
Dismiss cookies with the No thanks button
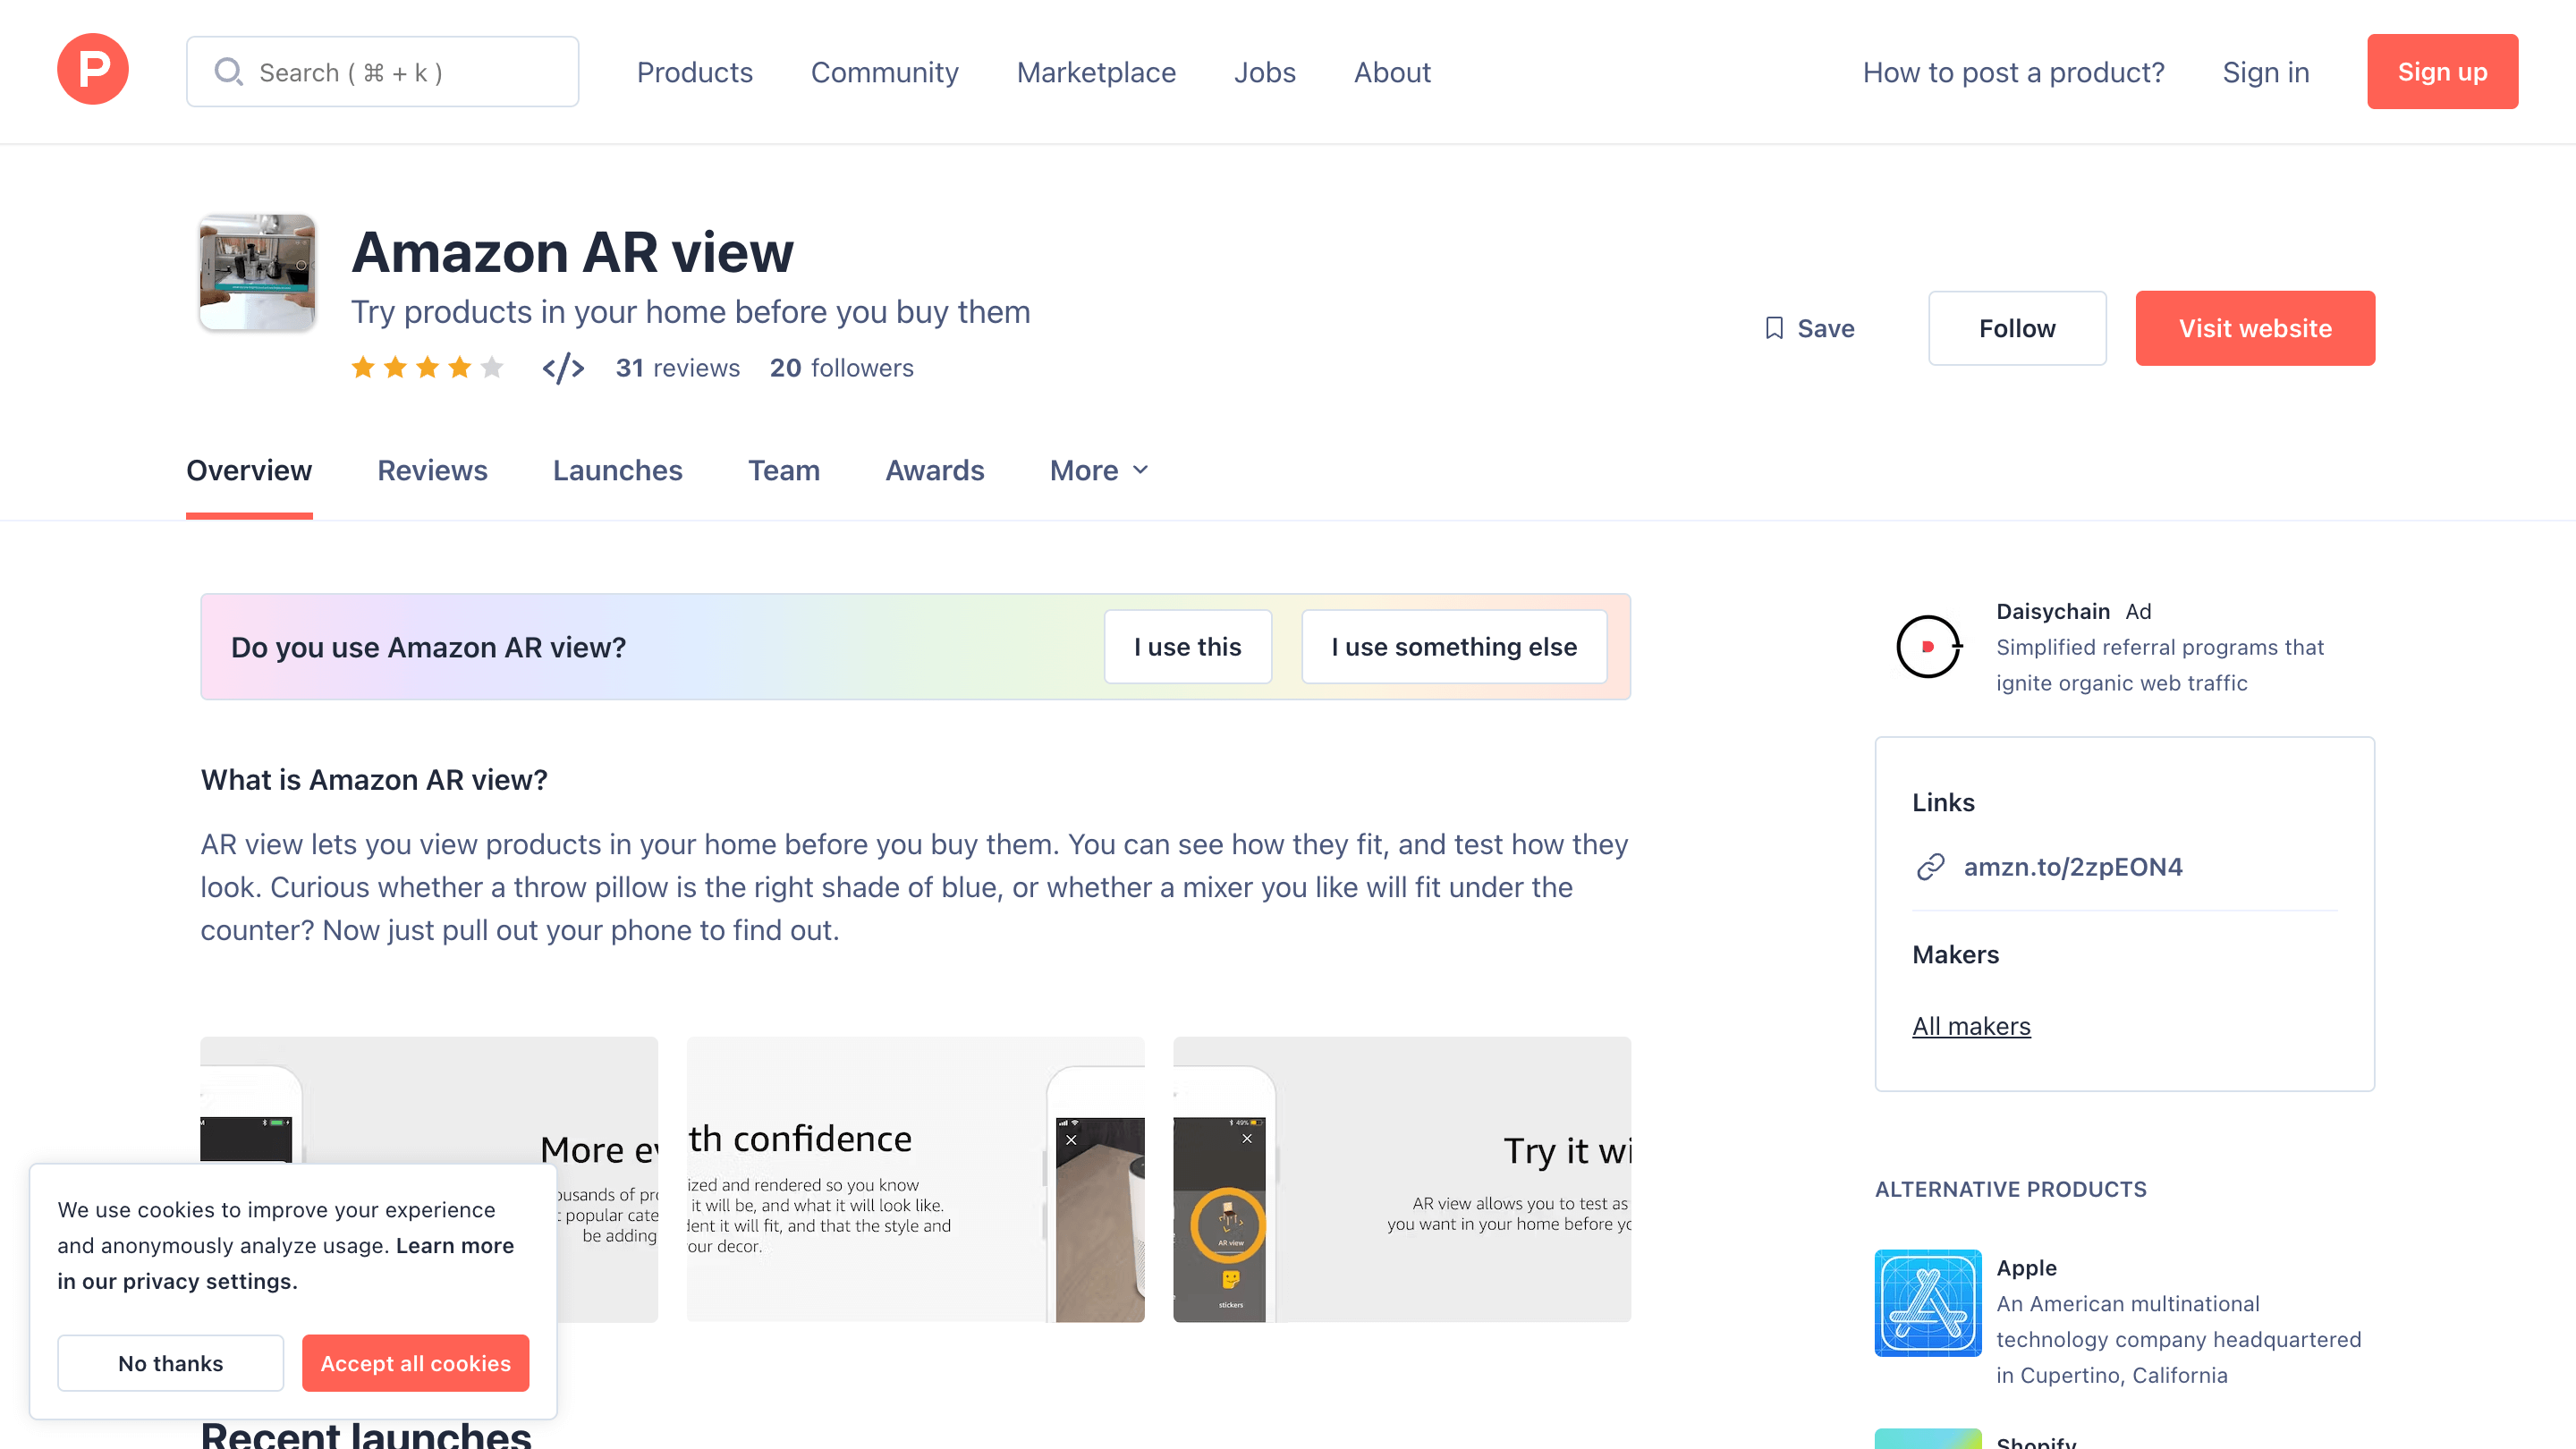(170, 1363)
